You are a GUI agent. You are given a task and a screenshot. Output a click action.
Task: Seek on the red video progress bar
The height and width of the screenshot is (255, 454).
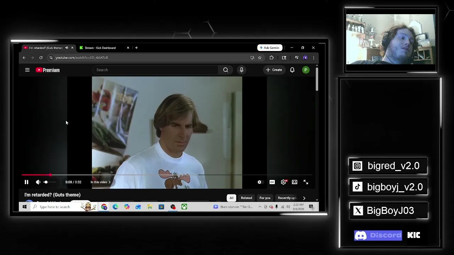[167, 175]
